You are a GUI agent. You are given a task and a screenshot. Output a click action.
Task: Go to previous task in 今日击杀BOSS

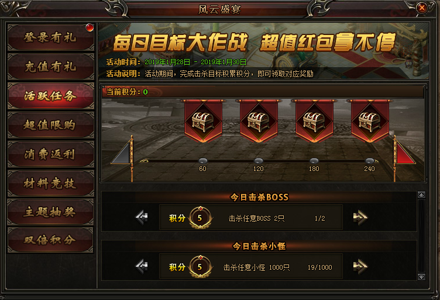coord(142,218)
